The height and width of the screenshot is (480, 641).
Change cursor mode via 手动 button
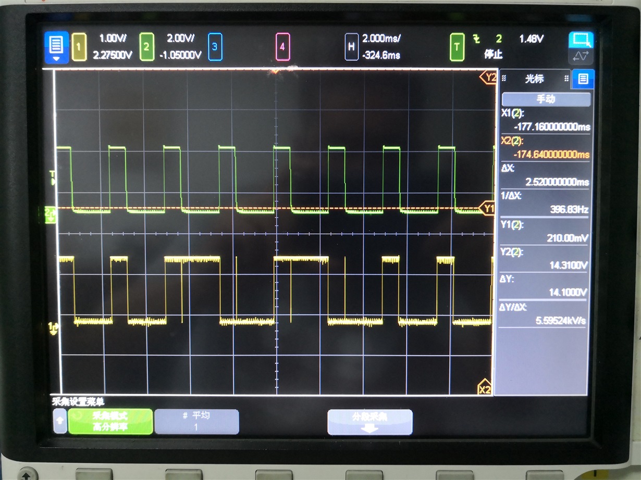(x=546, y=99)
